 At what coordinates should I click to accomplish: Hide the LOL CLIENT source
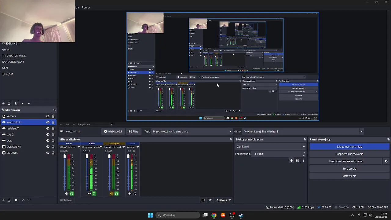pos(48,147)
